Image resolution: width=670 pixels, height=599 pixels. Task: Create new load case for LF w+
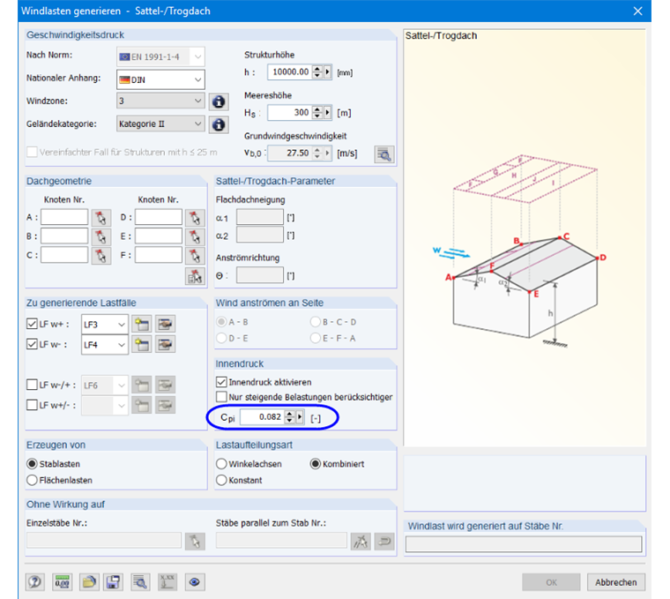[x=142, y=324]
